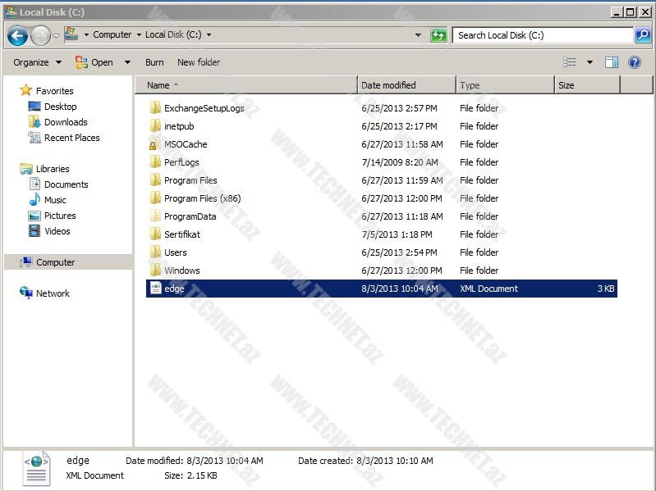Open the more view options arrow
The image size is (656, 491).
click(x=589, y=62)
